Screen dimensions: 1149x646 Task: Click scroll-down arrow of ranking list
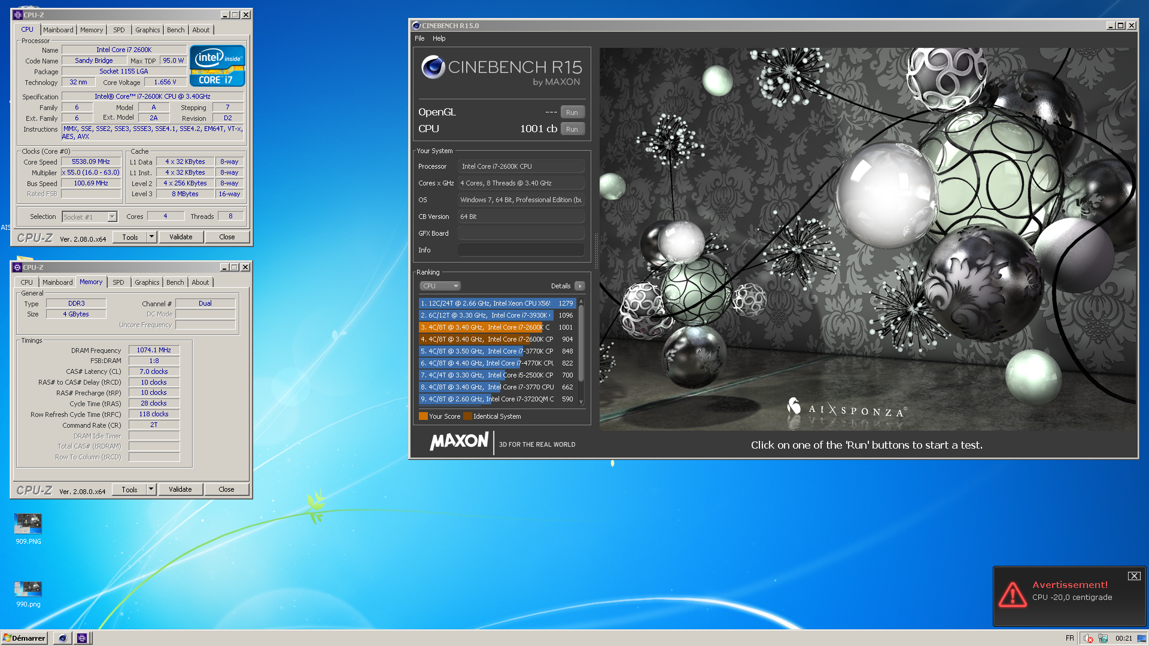581,402
